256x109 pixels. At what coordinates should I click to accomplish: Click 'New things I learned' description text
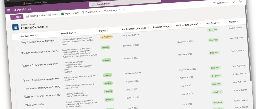click(79, 86)
